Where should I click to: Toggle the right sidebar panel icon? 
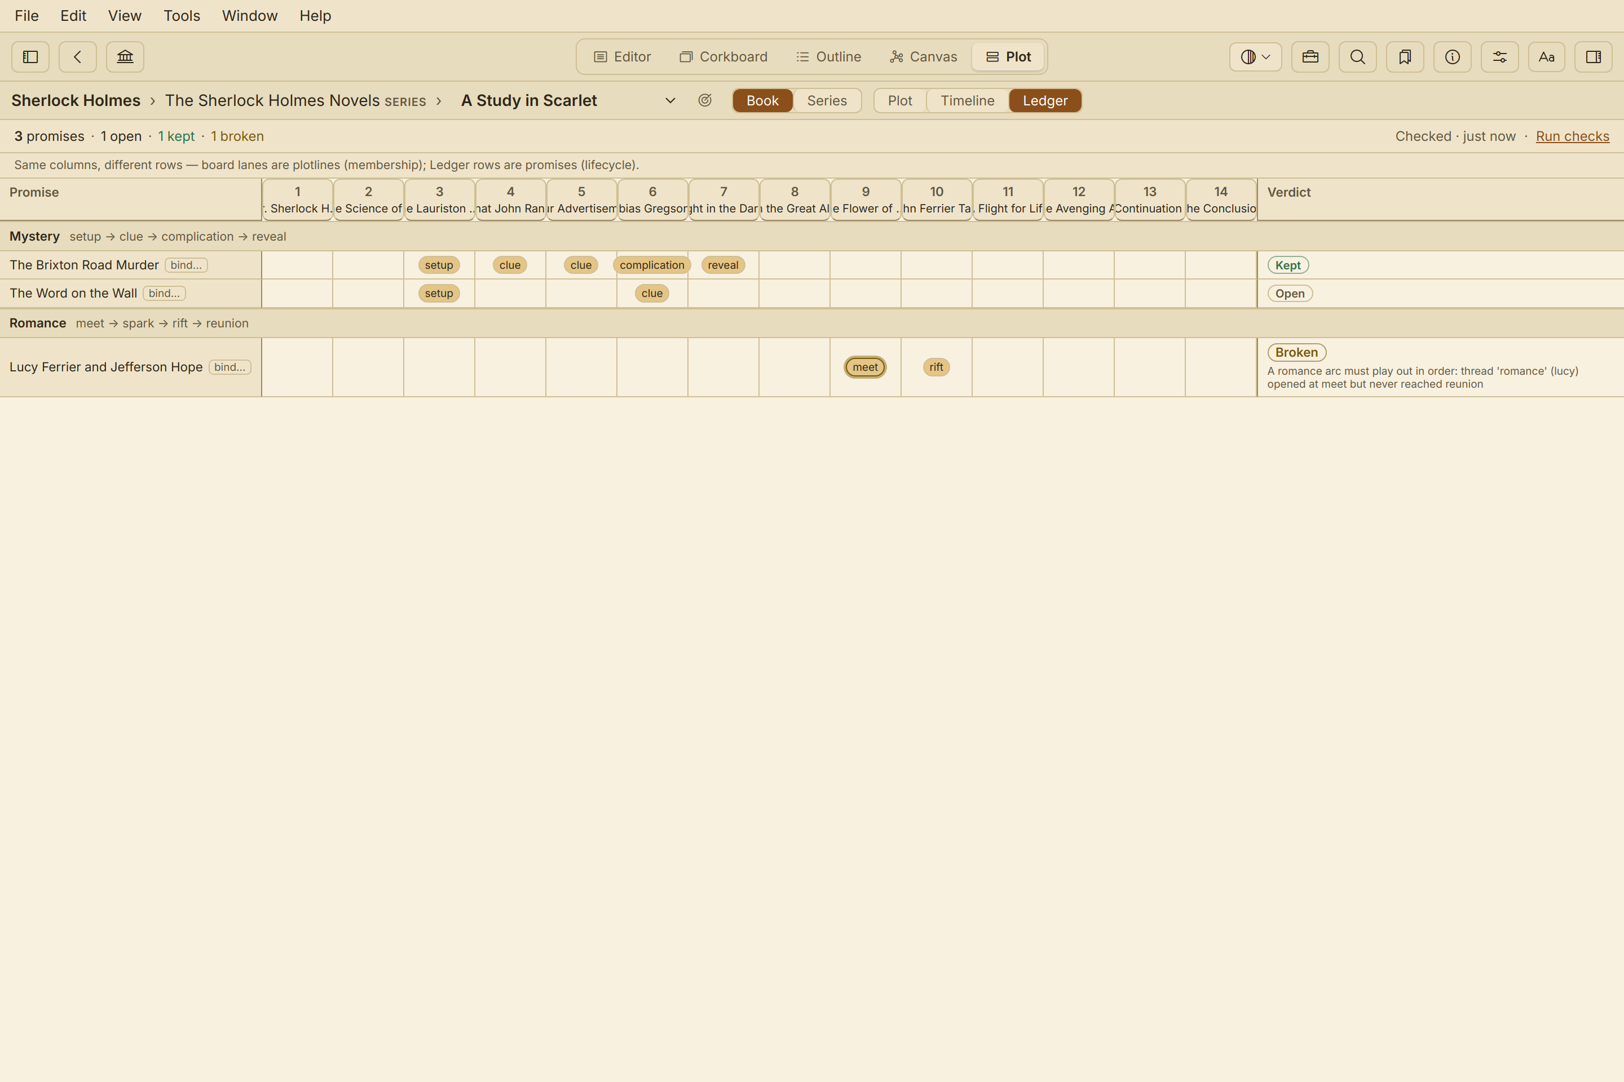tap(1594, 56)
